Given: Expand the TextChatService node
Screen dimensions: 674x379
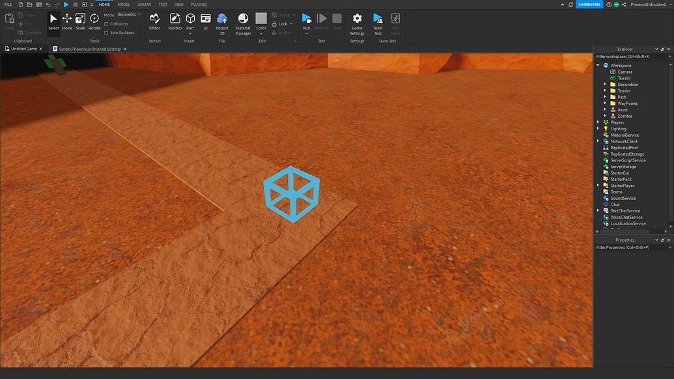Looking at the screenshot, I should coord(598,210).
